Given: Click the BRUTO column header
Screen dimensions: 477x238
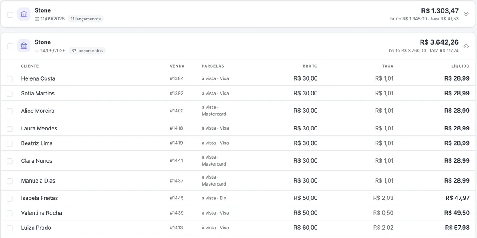Looking at the screenshot, I should (x=310, y=66).
